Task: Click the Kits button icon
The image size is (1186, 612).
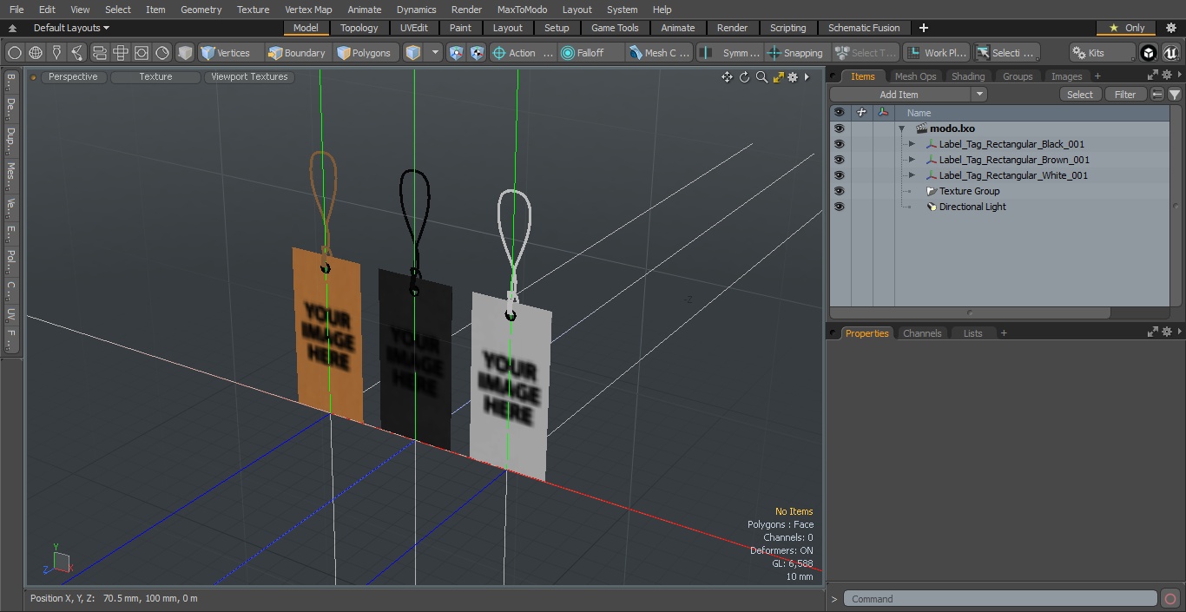Action: (1080, 53)
